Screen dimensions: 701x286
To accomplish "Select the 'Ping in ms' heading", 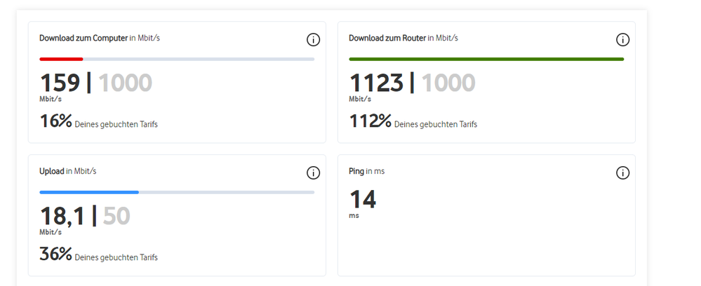I will (x=366, y=171).
